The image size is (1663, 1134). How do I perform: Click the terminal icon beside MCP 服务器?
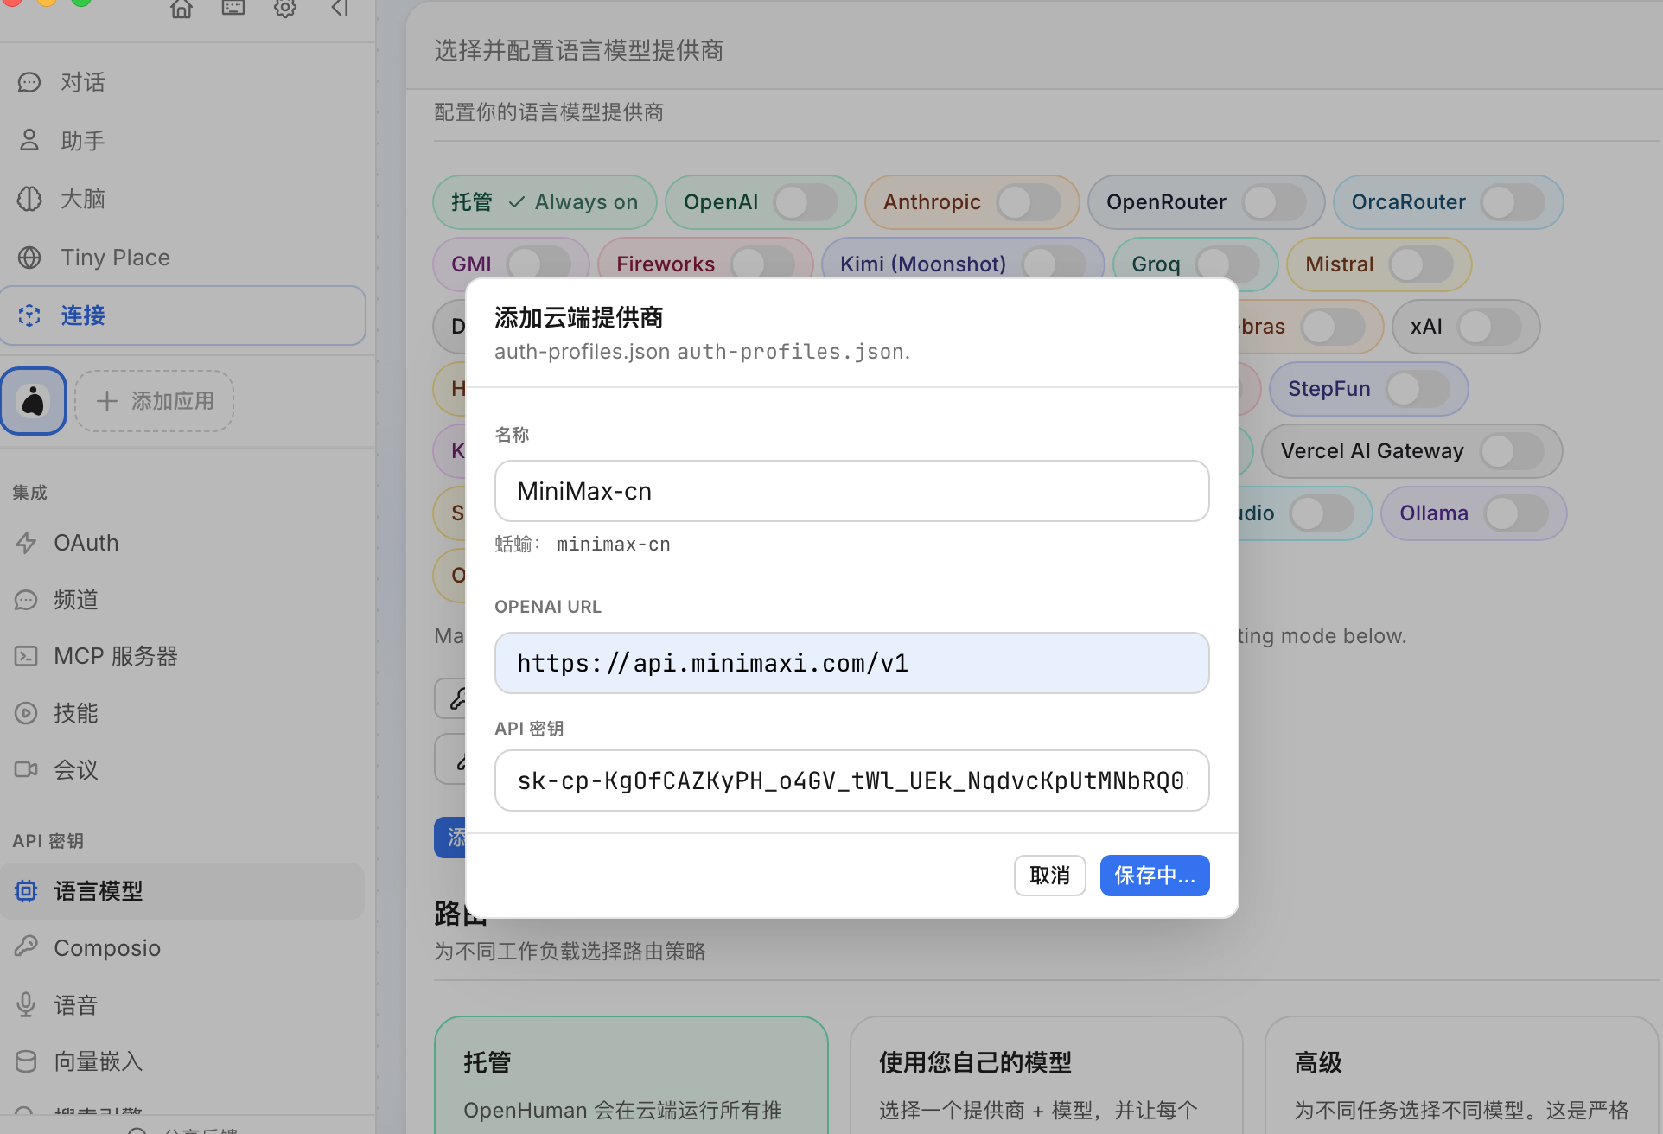point(26,656)
